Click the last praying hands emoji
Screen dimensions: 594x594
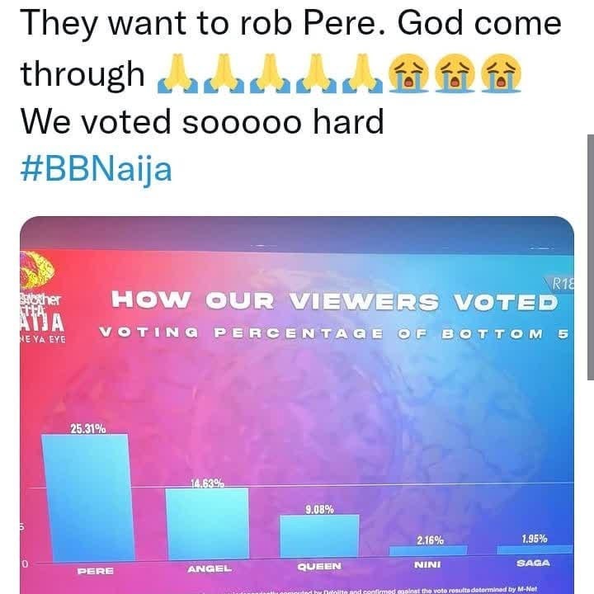pyautogui.click(x=362, y=74)
